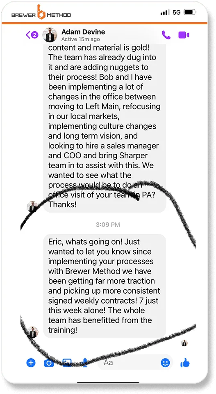This screenshot has width=216, height=394.
Task: Tap the Adam Devine contact name
Action: click(x=83, y=32)
